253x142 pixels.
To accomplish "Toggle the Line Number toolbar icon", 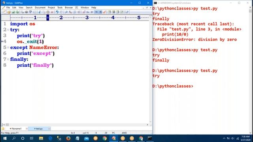I will click(x=100, y=12).
